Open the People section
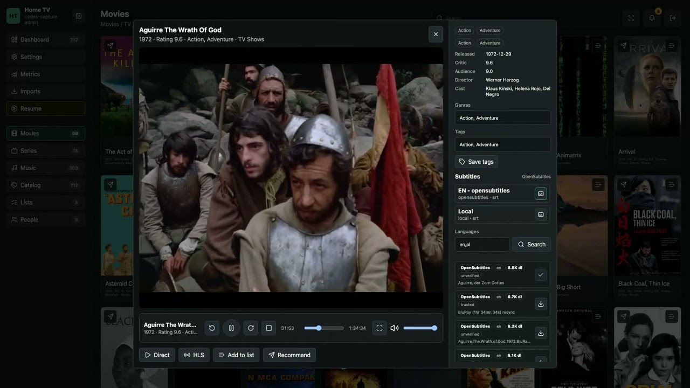Image resolution: width=690 pixels, height=388 pixels. 46,219
